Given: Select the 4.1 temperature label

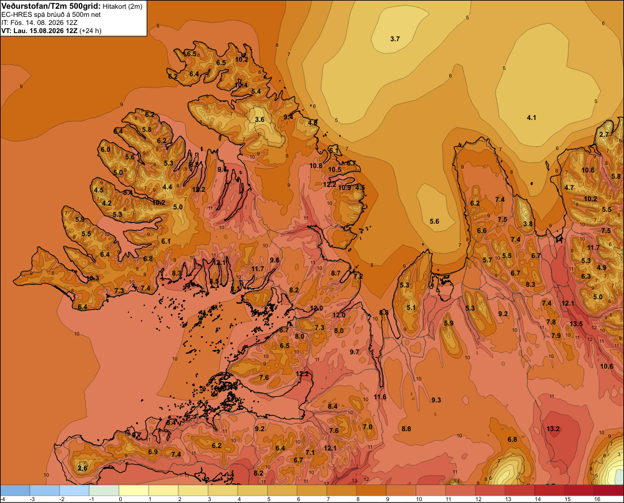Looking at the screenshot, I should tap(531, 117).
